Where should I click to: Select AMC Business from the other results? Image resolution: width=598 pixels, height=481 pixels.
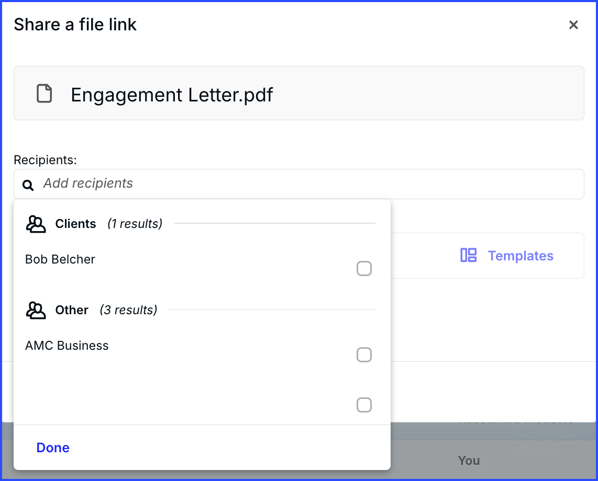coord(67,346)
